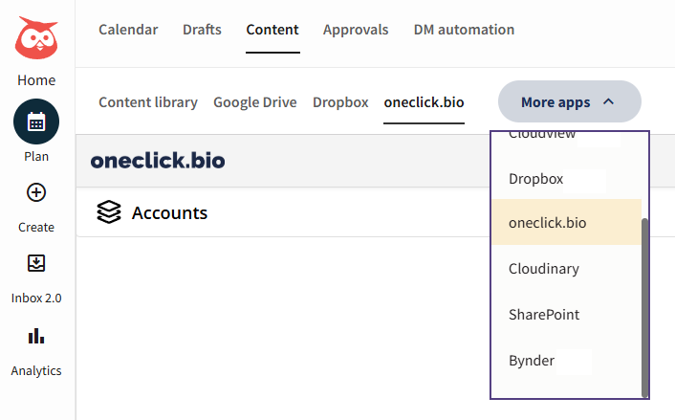The image size is (675, 420).
Task: Open the Plan calendar icon
Action: (36, 122)
